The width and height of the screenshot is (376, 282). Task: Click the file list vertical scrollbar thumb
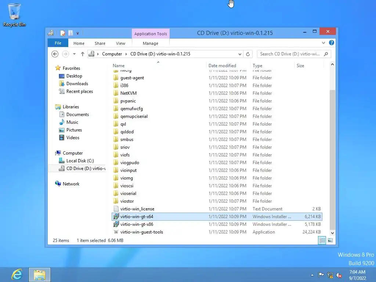(x=332, y=159)
